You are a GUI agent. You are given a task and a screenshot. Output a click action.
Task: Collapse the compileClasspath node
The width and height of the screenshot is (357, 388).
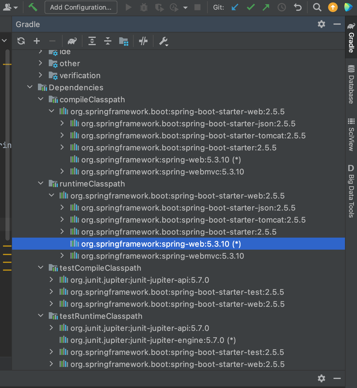pyautogui.click(x=41, y=99)
